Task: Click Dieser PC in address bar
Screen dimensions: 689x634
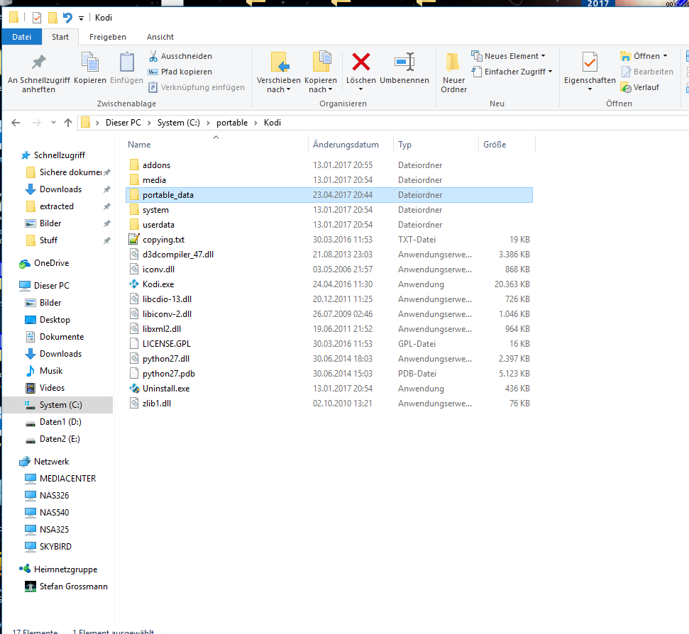Action: coord(123,123)
